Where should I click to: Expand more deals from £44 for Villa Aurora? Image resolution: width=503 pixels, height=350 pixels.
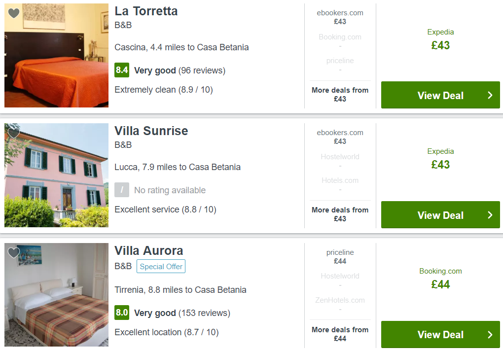(340, 334)
